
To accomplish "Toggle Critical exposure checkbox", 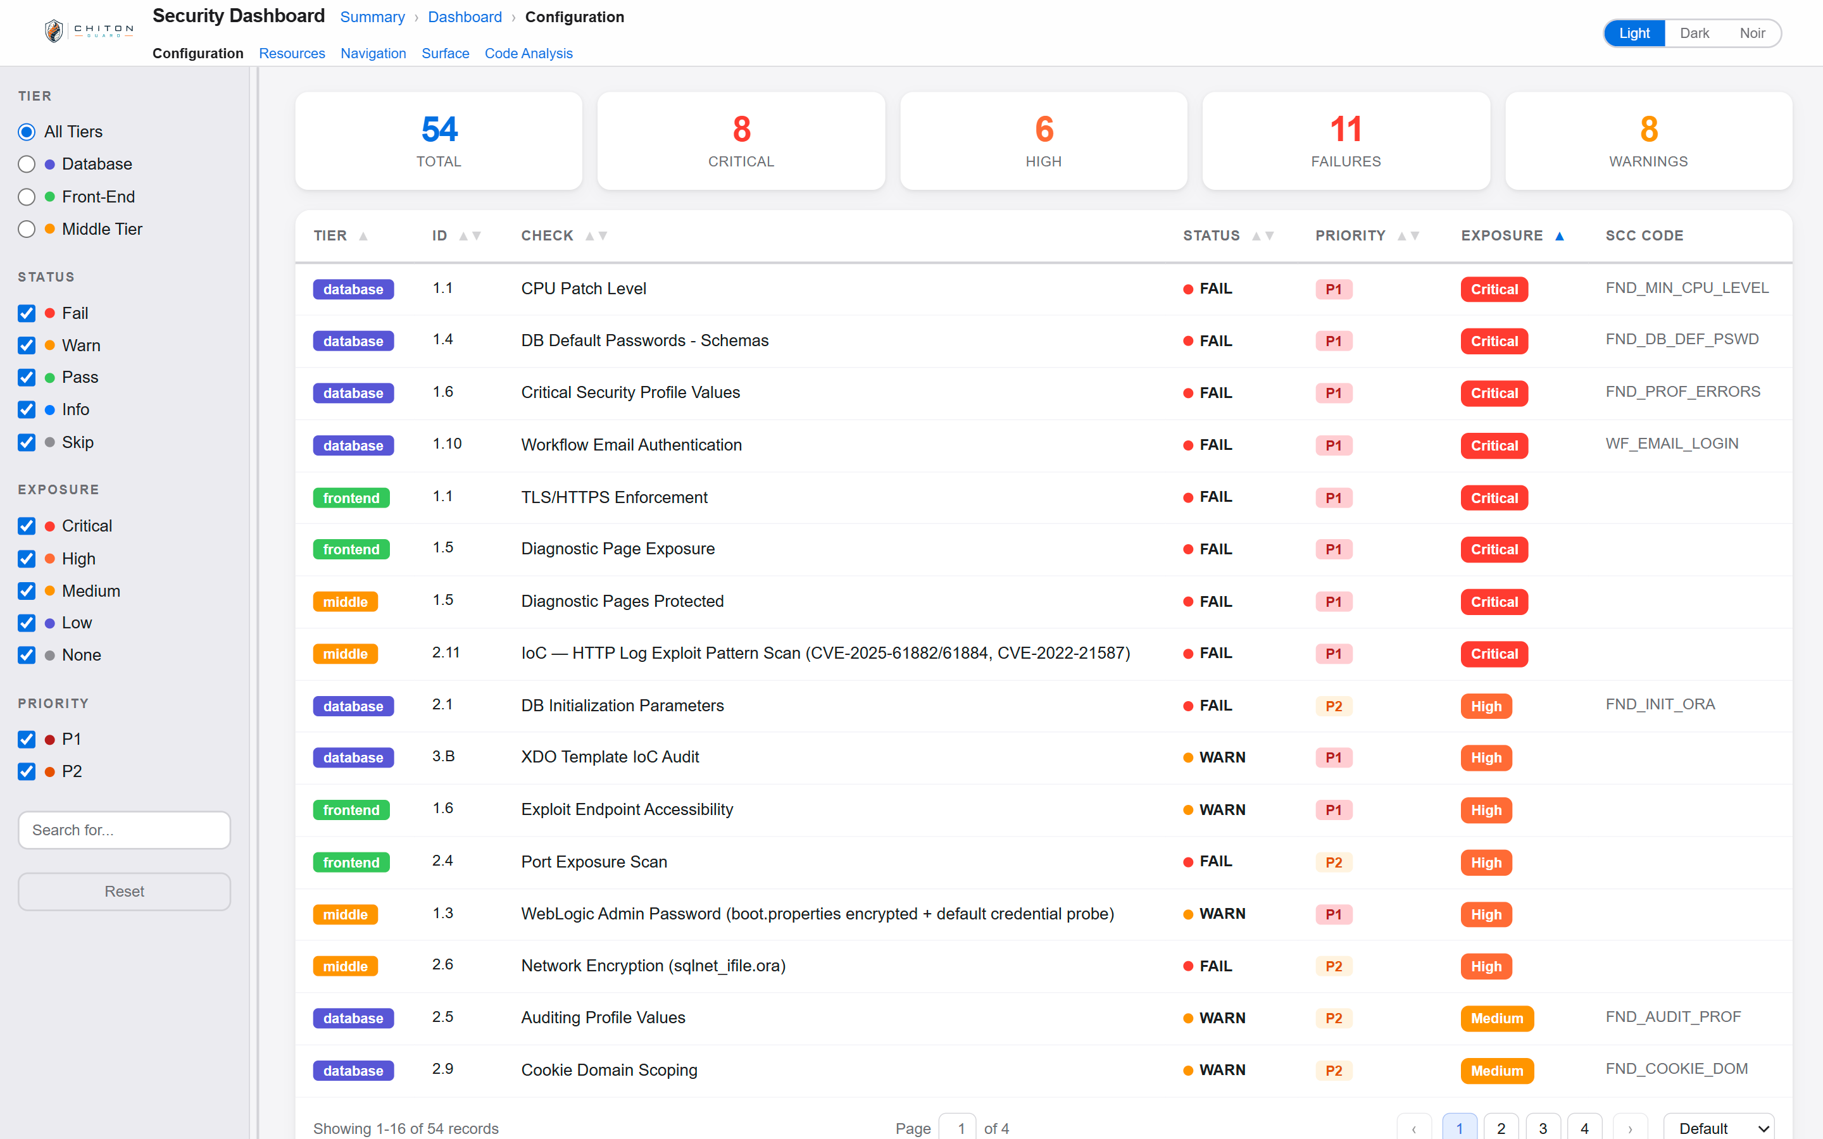I will 27,526.
